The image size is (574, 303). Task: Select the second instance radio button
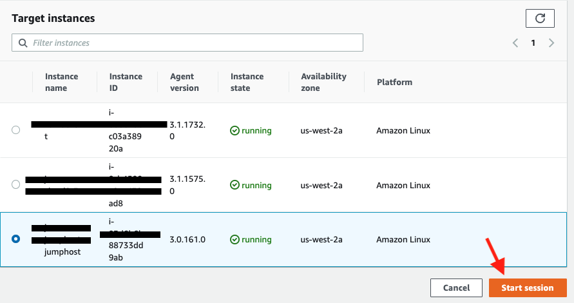pos(16,185)
